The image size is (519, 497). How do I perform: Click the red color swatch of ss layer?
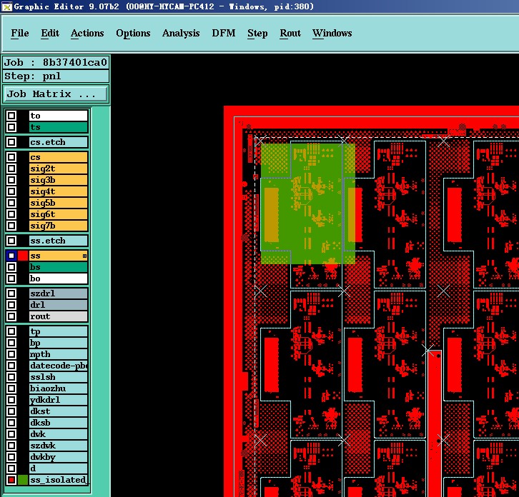pyautogui.click(x=23, y=256)
